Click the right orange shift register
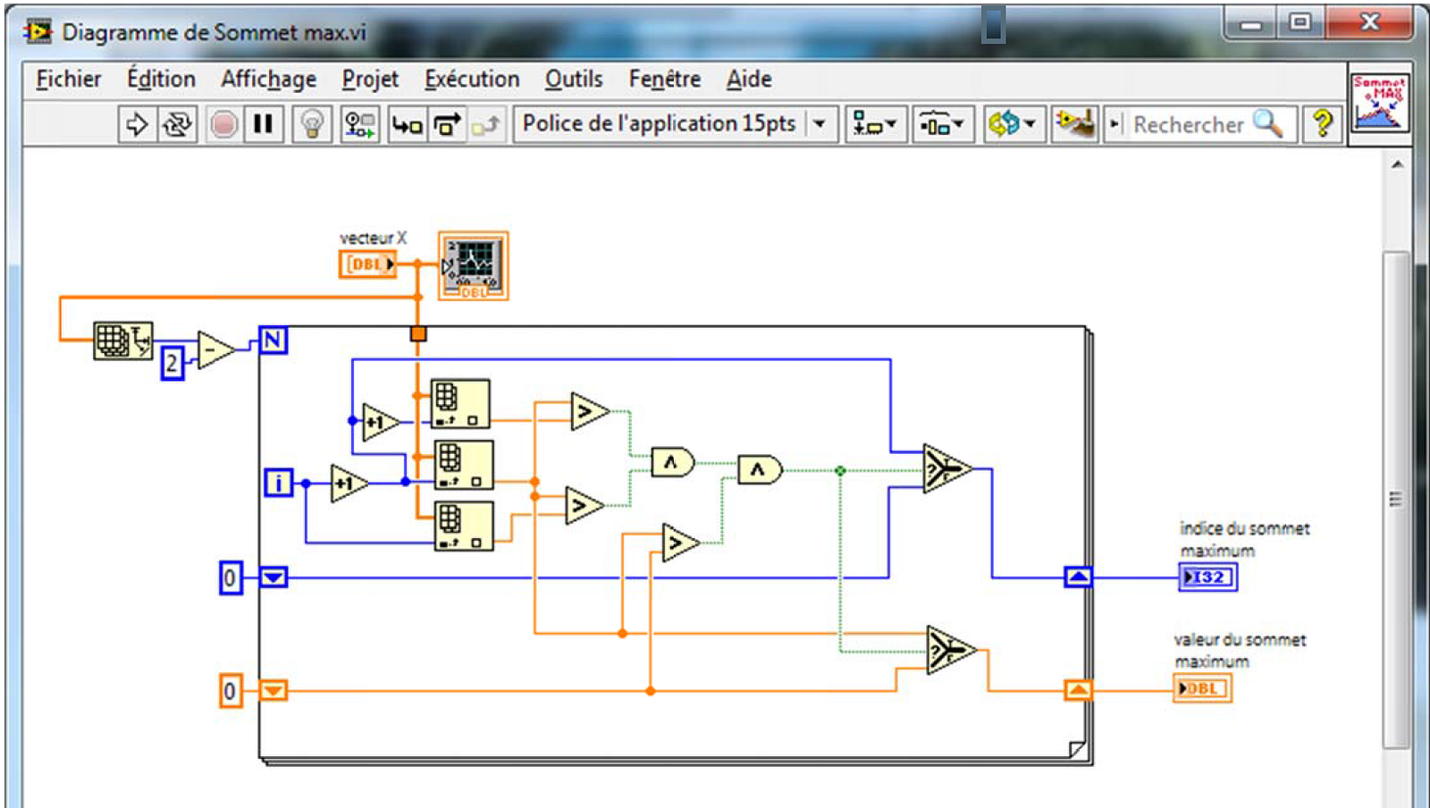The height and width of the screenshot is (808, 1430). 1078,689
